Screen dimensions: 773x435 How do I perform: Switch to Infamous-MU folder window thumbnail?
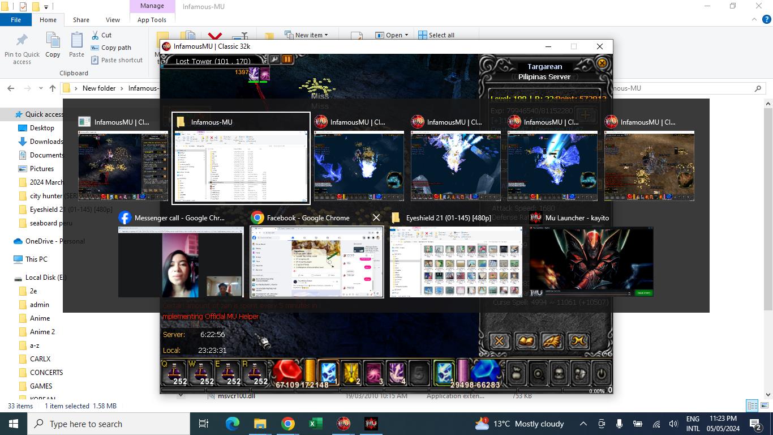241,158
